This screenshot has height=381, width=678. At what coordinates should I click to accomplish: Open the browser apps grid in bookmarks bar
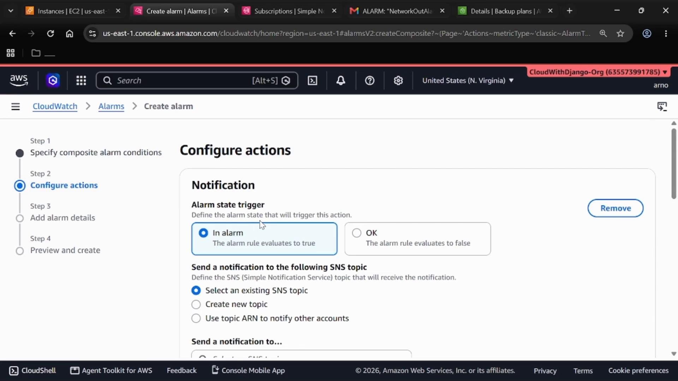pos(11,53)
